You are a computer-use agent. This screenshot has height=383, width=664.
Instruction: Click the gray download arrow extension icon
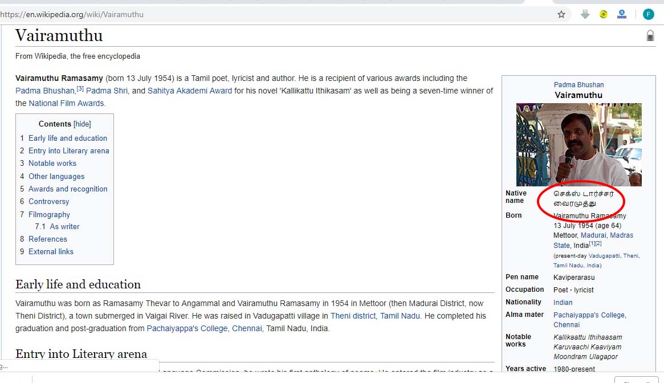(x=585, y=14)
